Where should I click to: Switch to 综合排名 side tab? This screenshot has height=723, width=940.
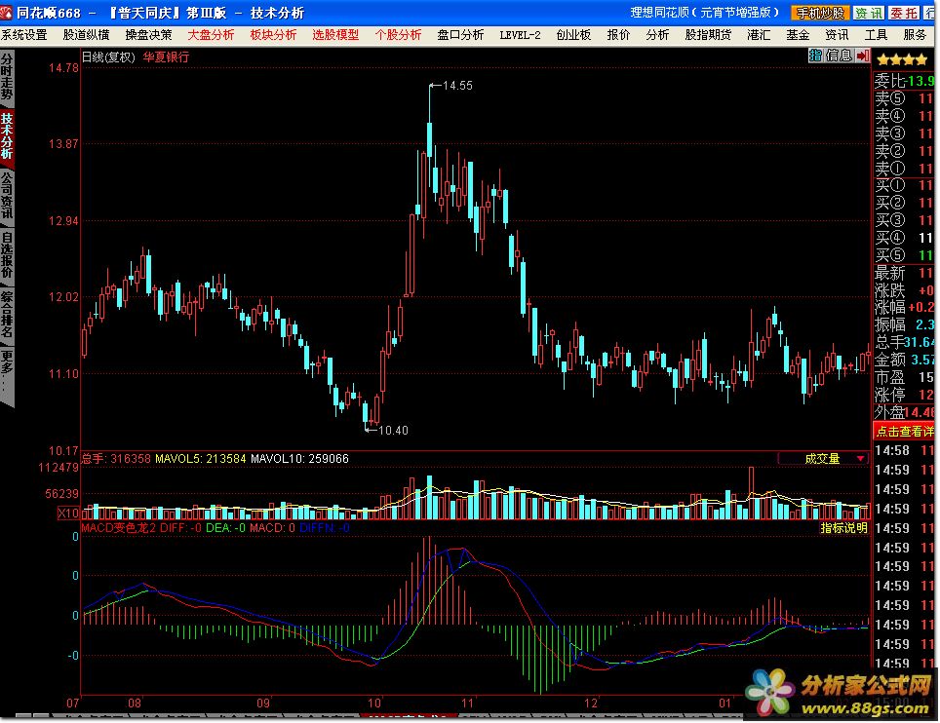(7, 315)
